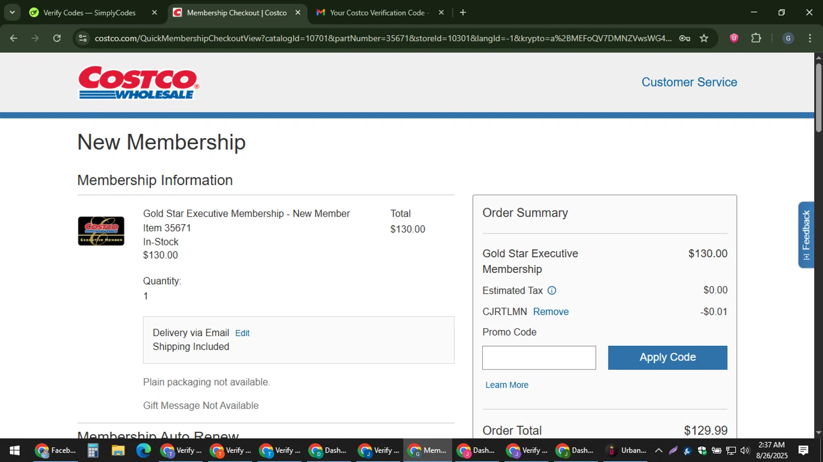The width and height of the screenshot is (823, 462).
Task: Click the Plain packaging not available text
Action: pos(206,382)
